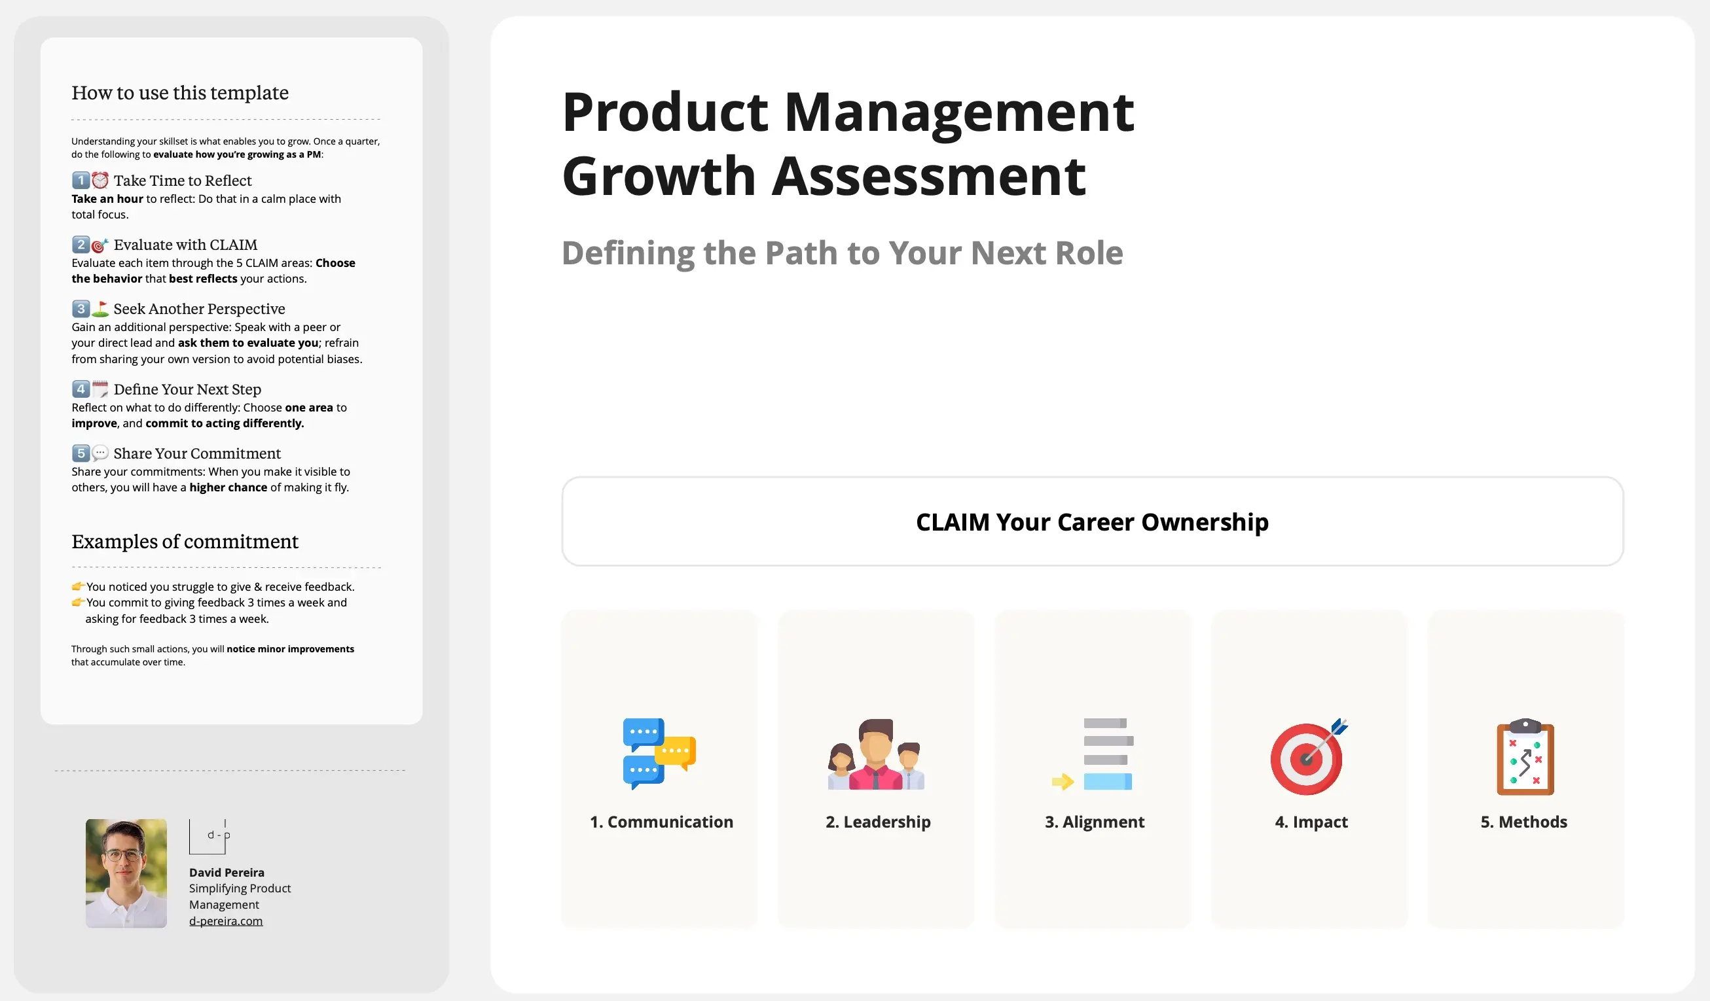Open the d-pereira.com link
This screenshot has height=1001, width=1710.
click(225, 921)
